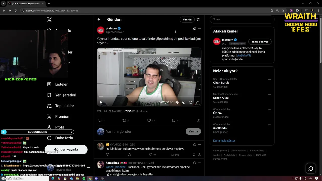Open Chrome three-dot menu
Screen dimensions: 322x181
coord(318,11)
